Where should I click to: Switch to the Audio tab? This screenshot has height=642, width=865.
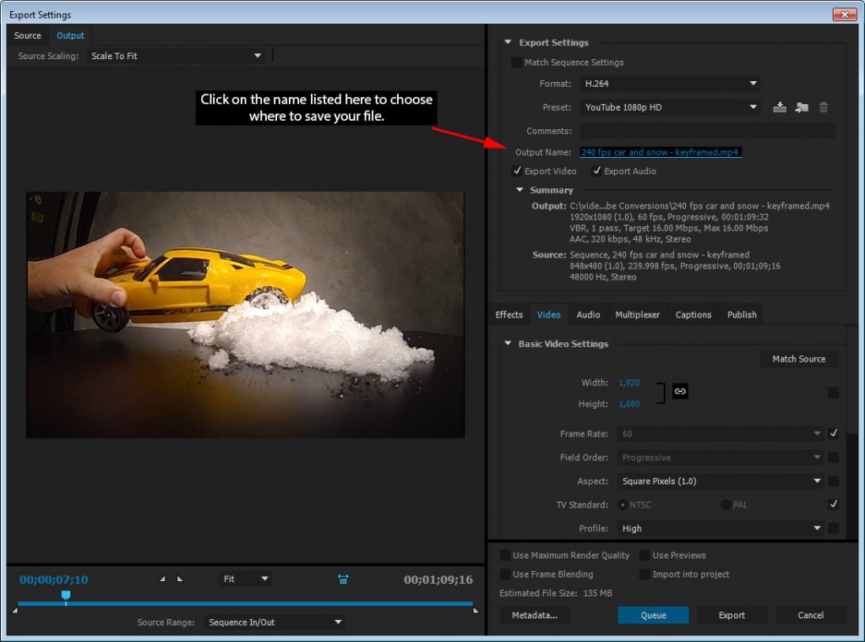click(588, 314)
